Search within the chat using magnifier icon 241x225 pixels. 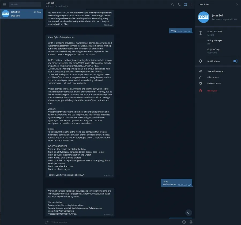pyautogui.click(x=172, y=5)
